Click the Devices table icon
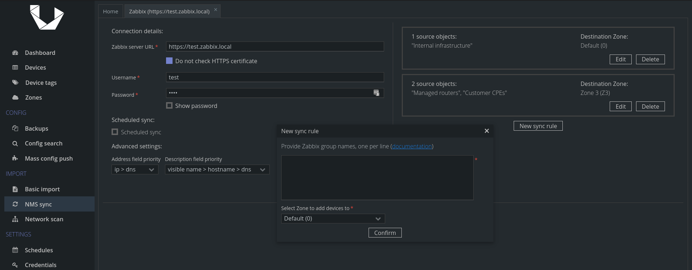 pos(15,67)
